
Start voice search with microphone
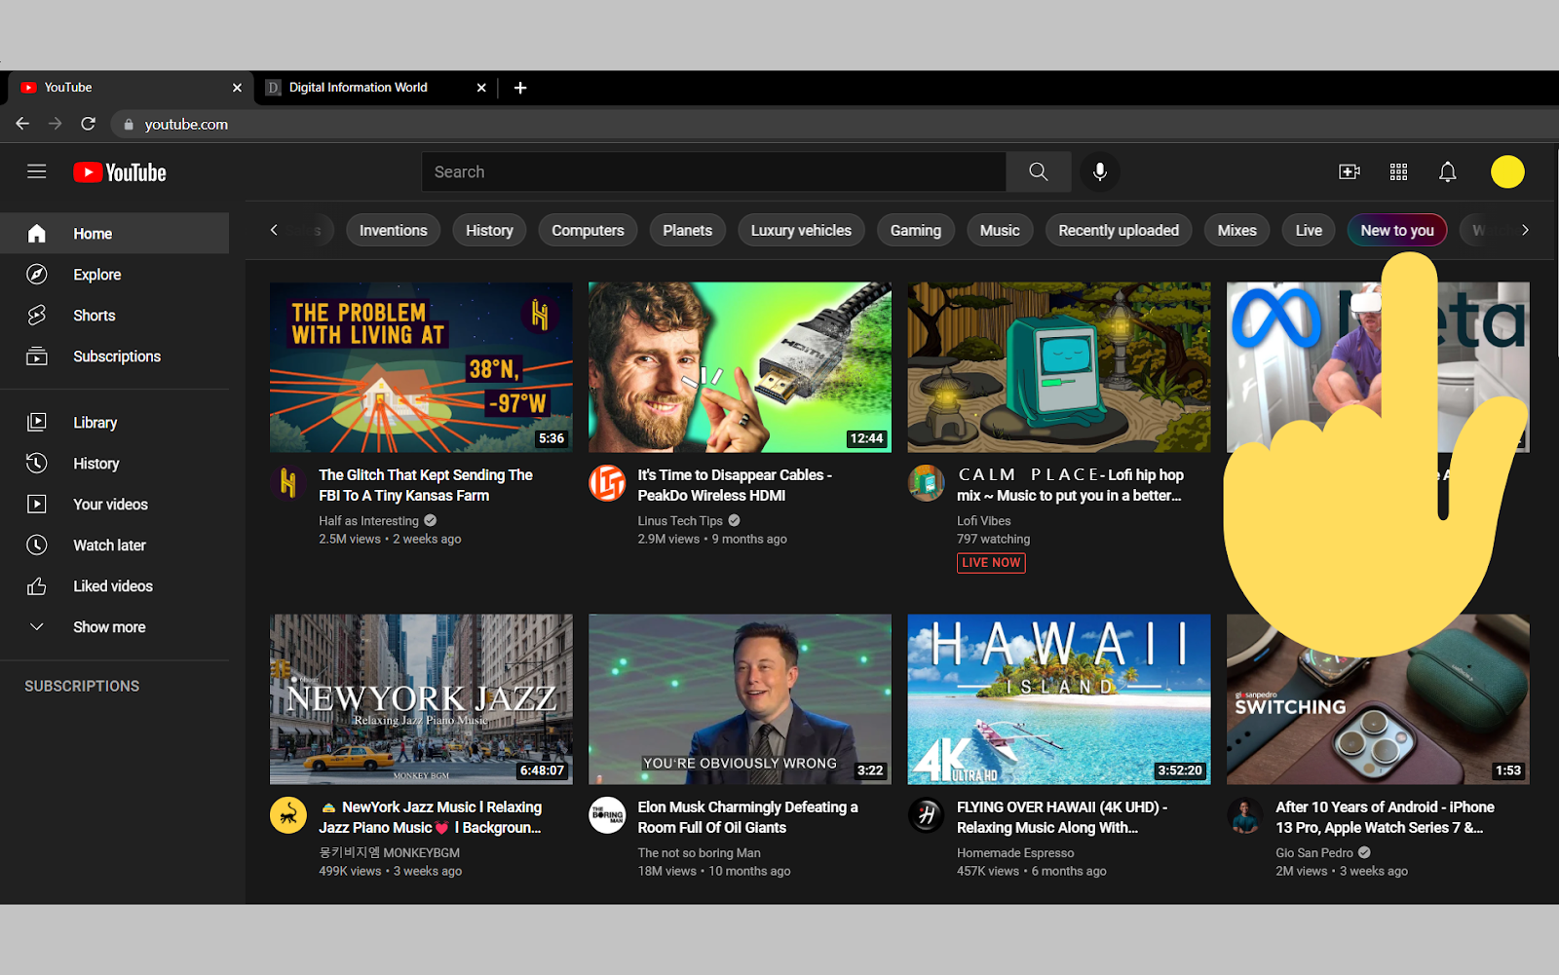point(1099,171)
